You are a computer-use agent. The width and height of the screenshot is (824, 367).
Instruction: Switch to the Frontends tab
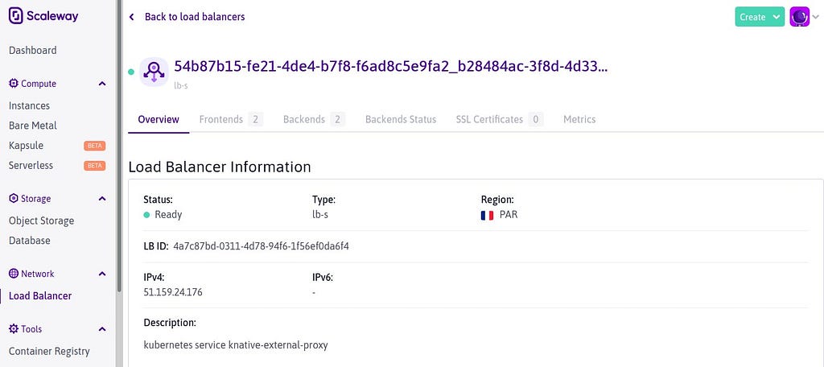231,119
